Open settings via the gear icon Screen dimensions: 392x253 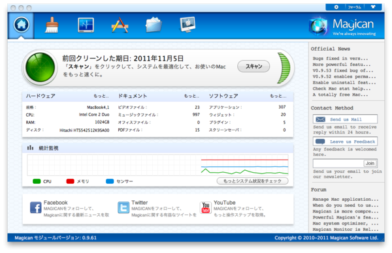(x=336, y=7)
